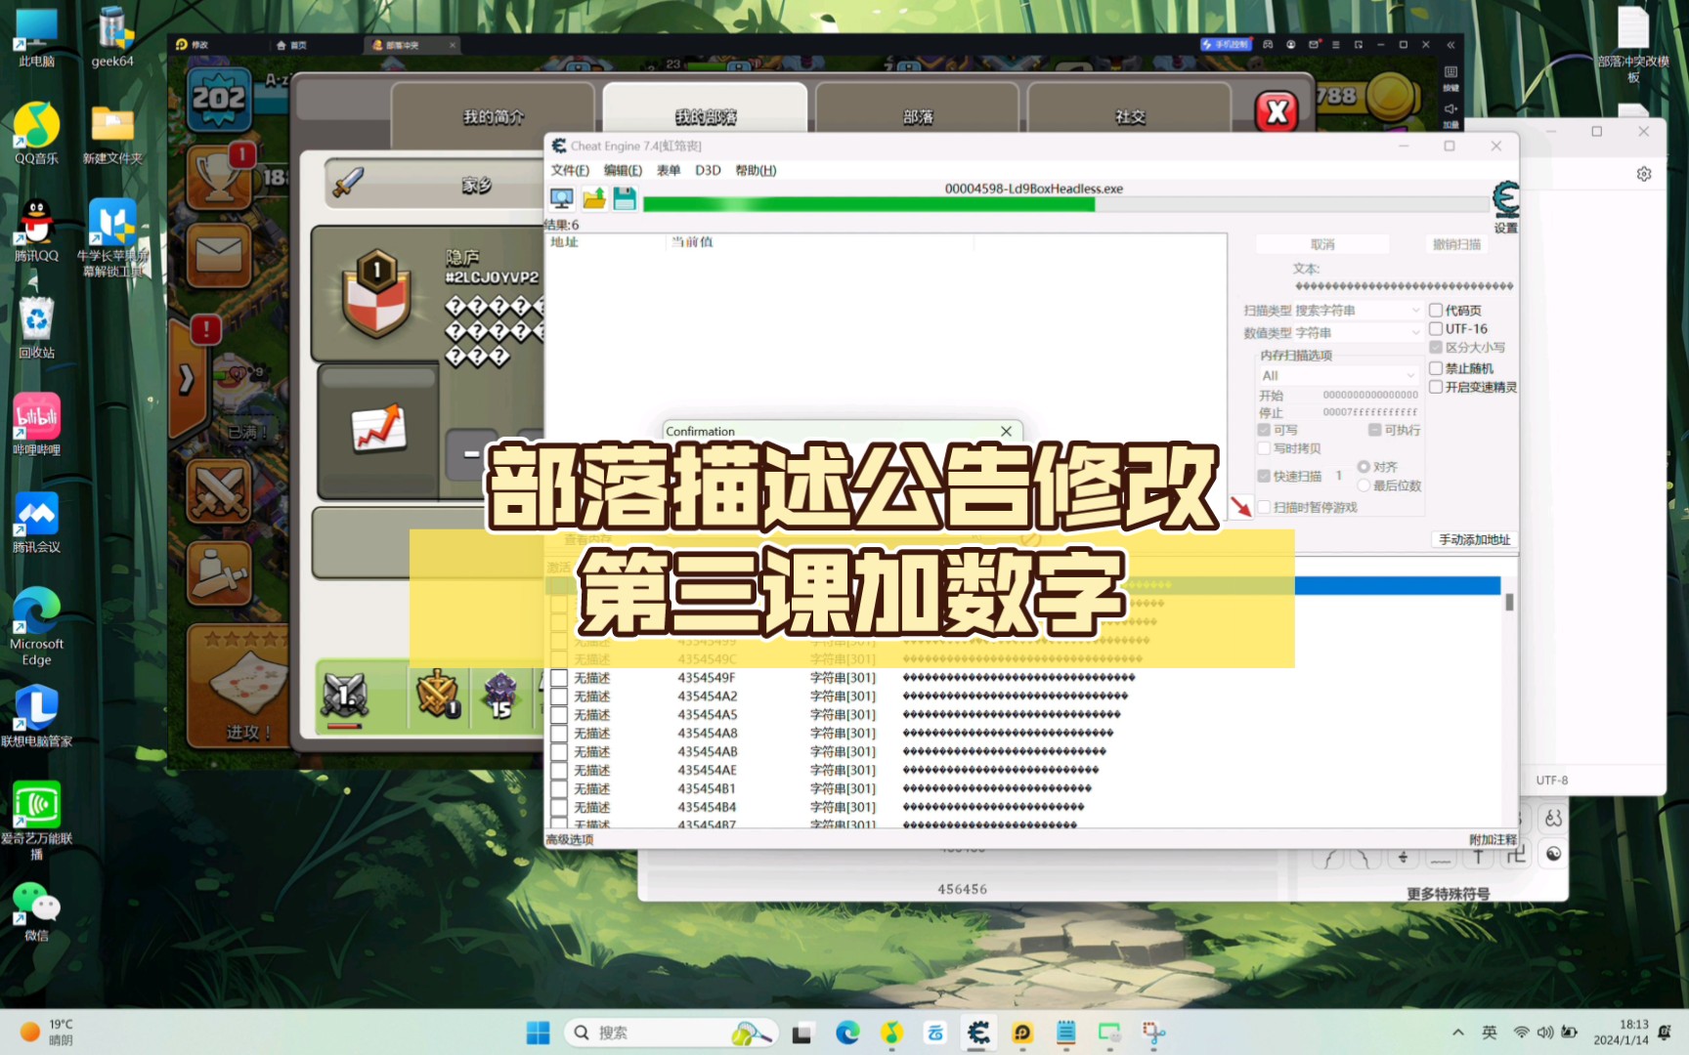Open the crossed swords battle log icon
This screenshot has width=1689, height=1055.
[x=219, y=492]
